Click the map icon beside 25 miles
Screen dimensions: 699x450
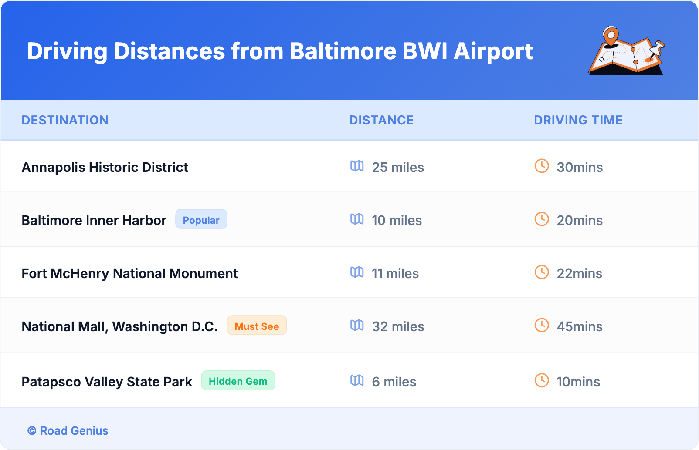[x=357, y=166]
